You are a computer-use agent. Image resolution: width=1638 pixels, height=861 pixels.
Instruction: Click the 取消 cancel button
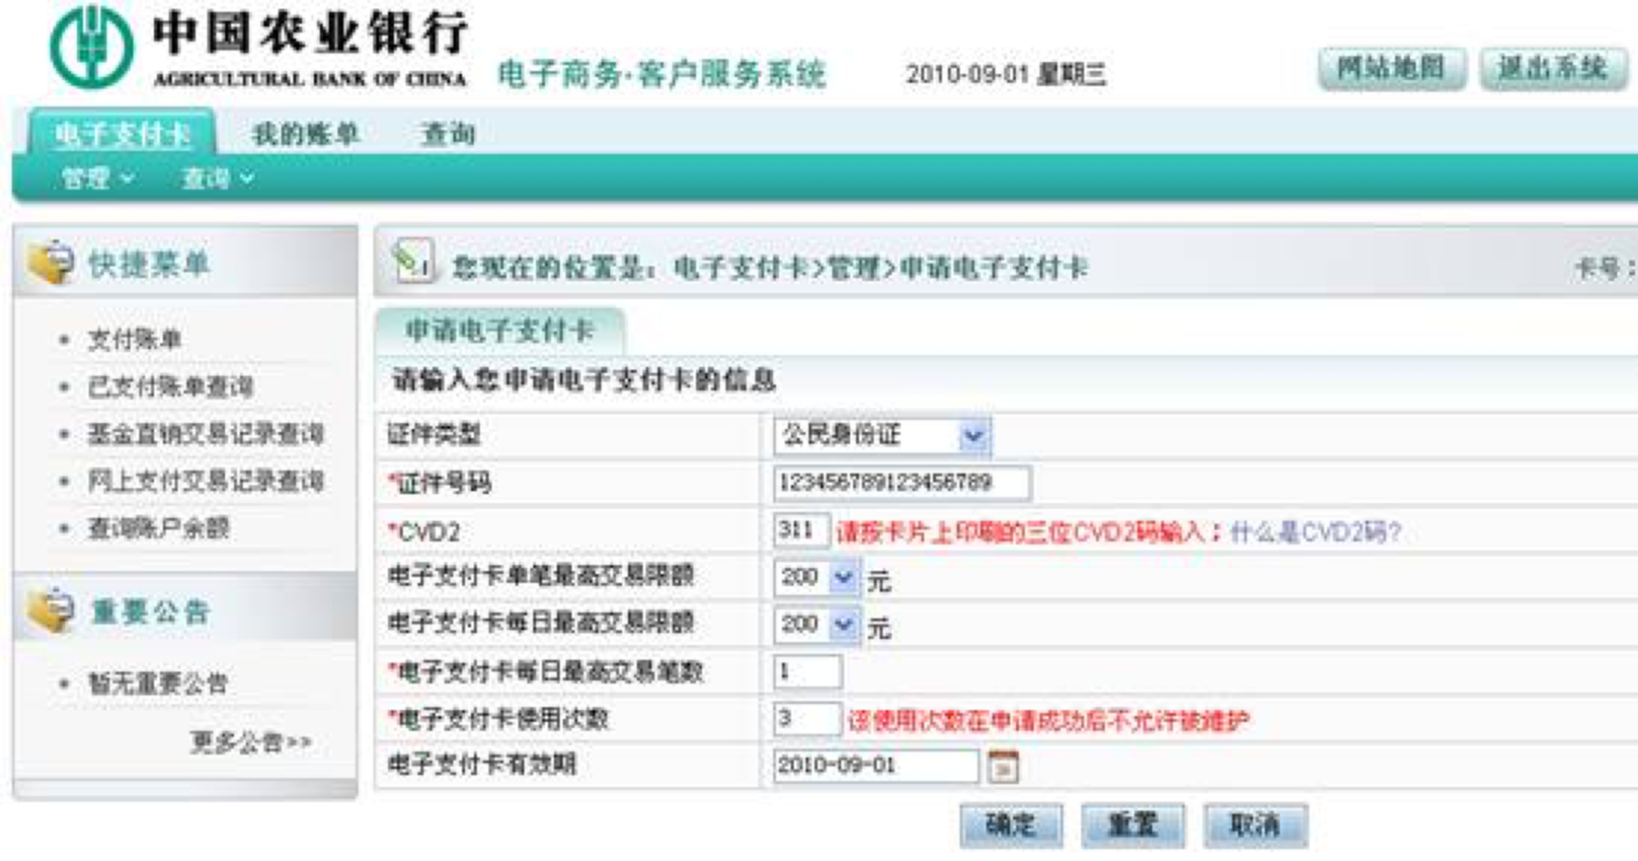1255,825
